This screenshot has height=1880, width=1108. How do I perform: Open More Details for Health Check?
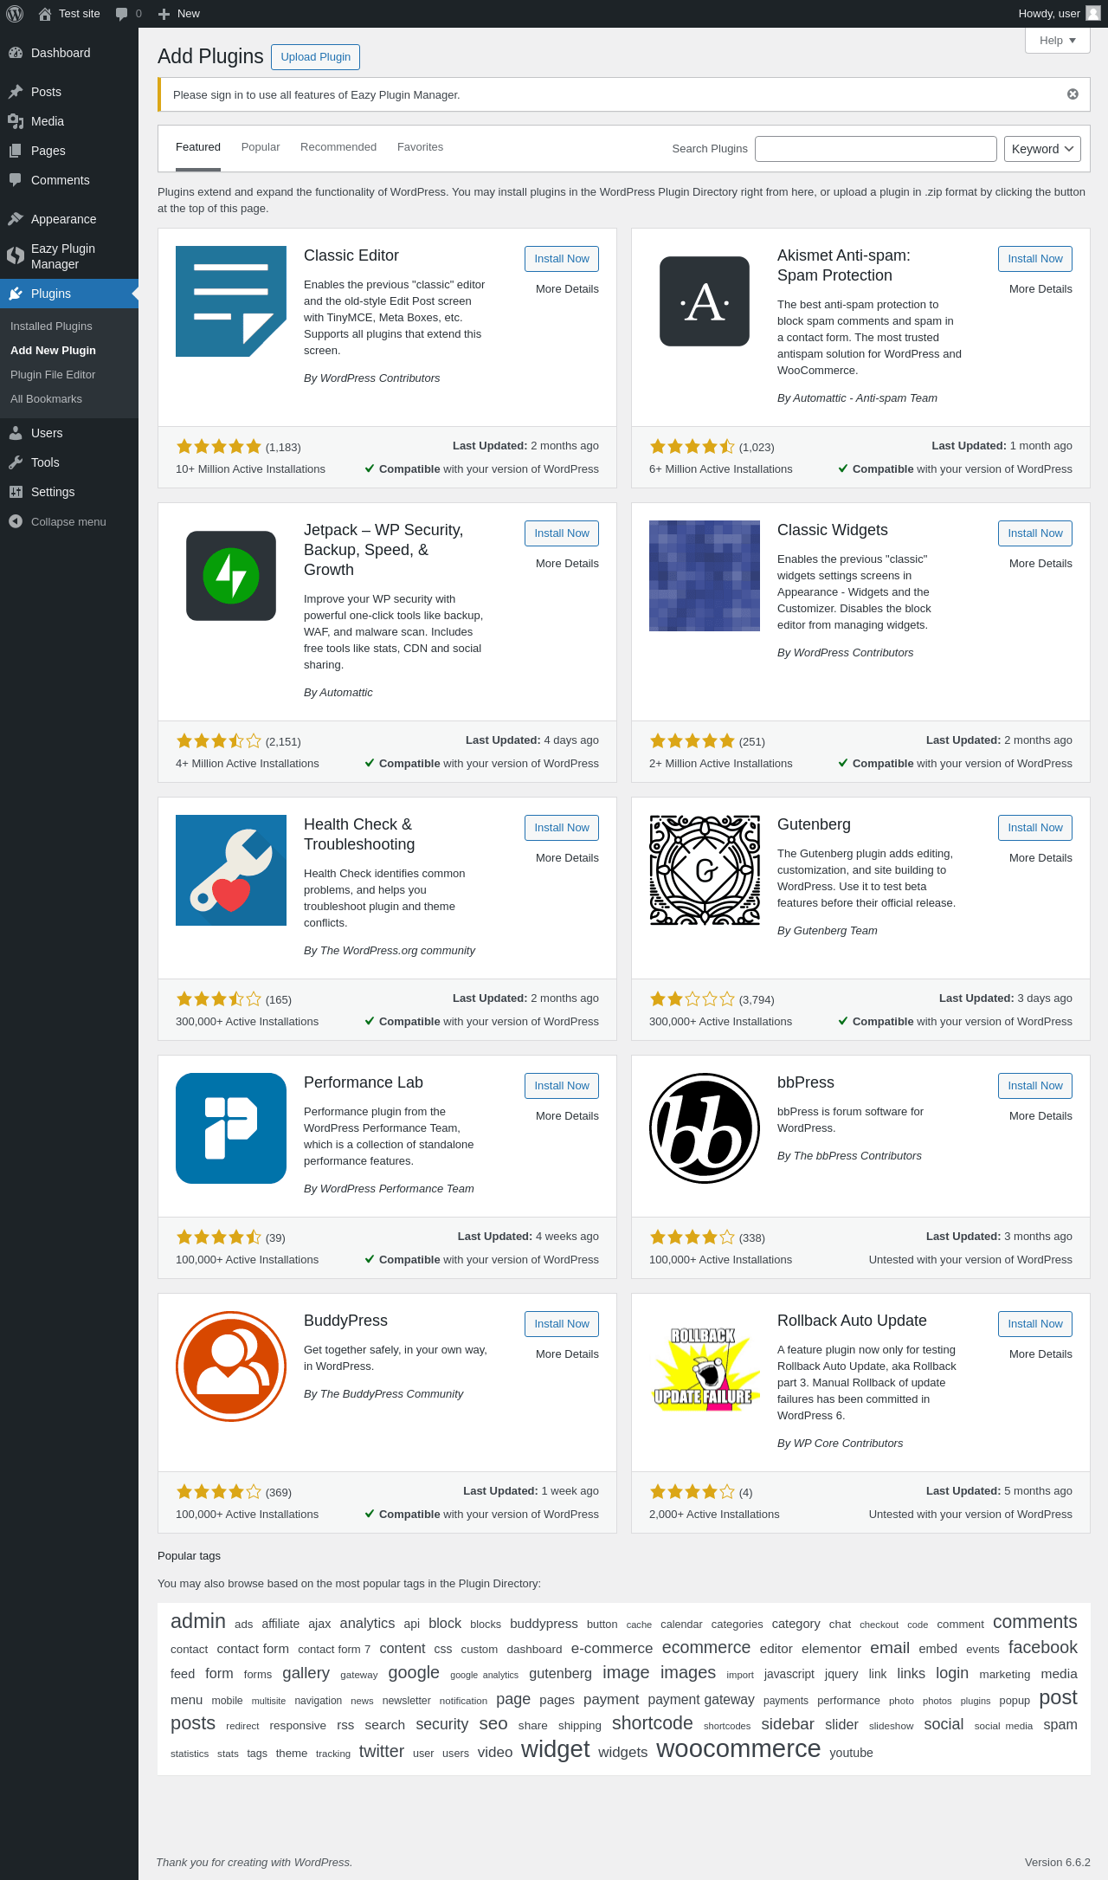pos(567,858)
